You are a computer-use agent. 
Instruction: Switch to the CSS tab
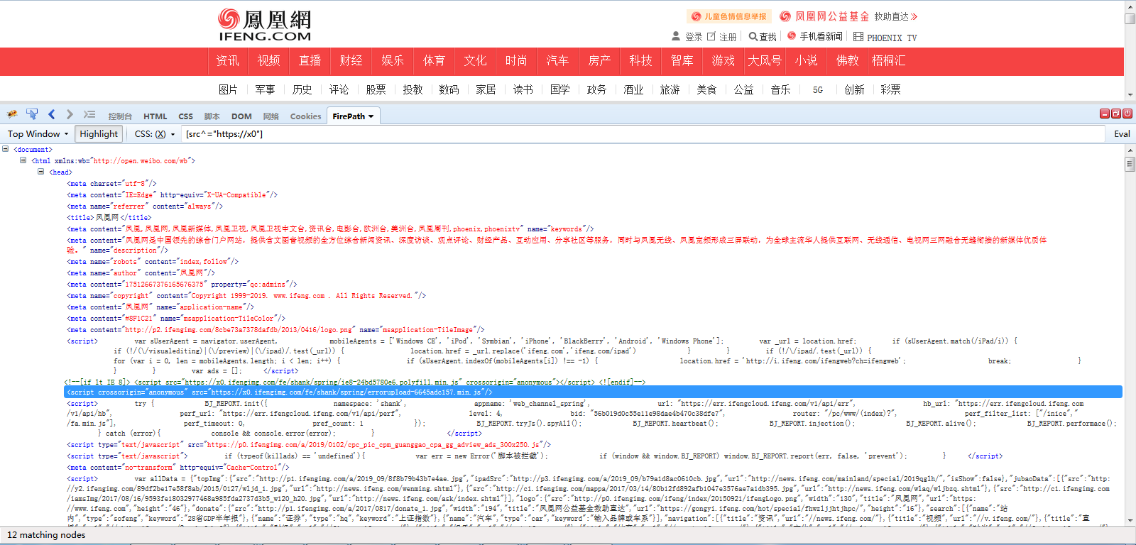(x=185, y=116)
